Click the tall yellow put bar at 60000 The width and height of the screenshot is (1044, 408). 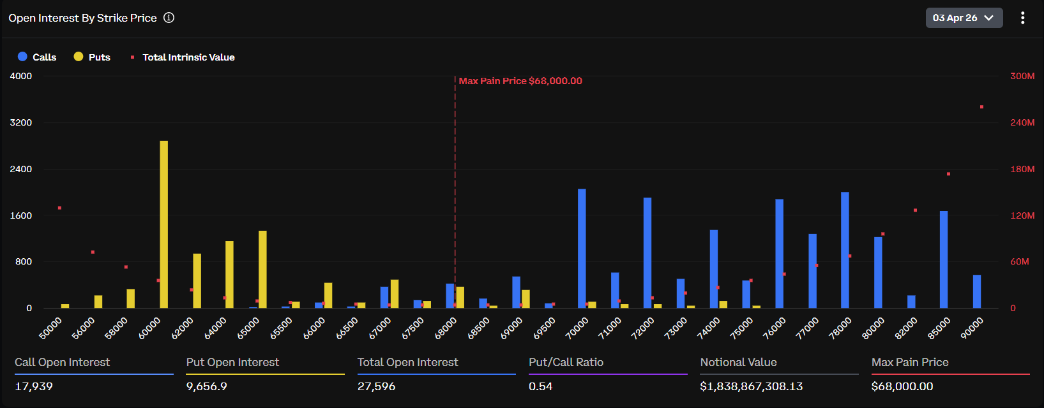point(164,224)
